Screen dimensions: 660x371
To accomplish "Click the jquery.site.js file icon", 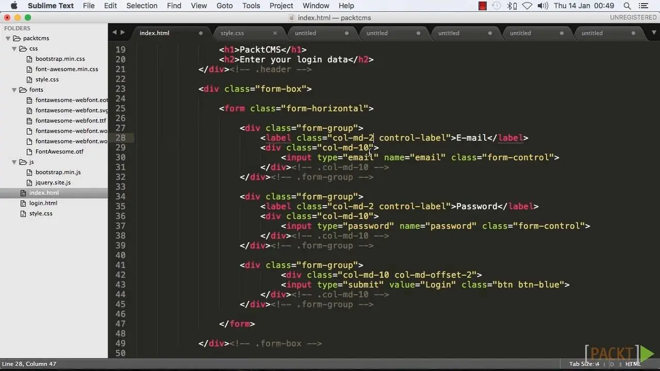I will tap(30, 182).
